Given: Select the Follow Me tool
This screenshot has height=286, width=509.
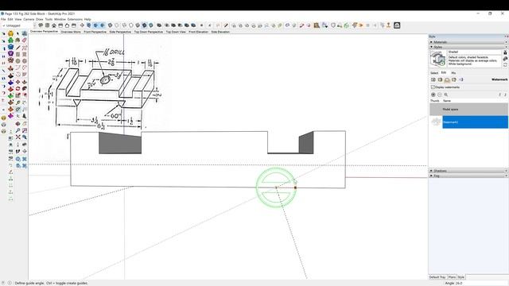Looking at the screenshot, I should click(x=25, y=88).
